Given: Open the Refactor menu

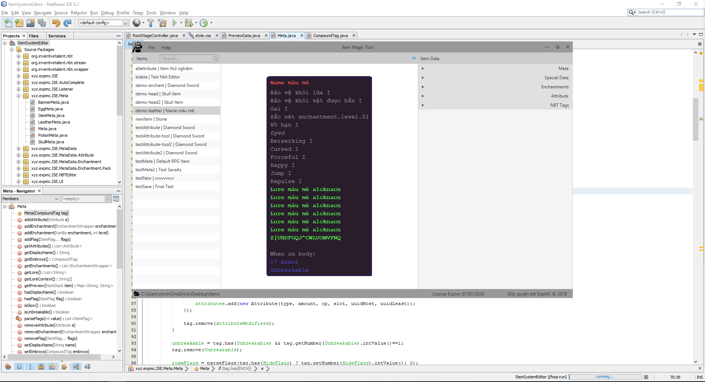Looking at the screenshot, I should pyautogui.click(x=79, y=13).
